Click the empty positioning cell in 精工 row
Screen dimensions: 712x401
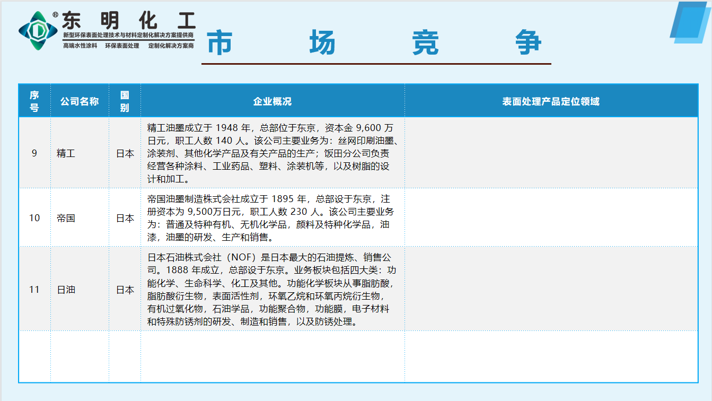551,153
